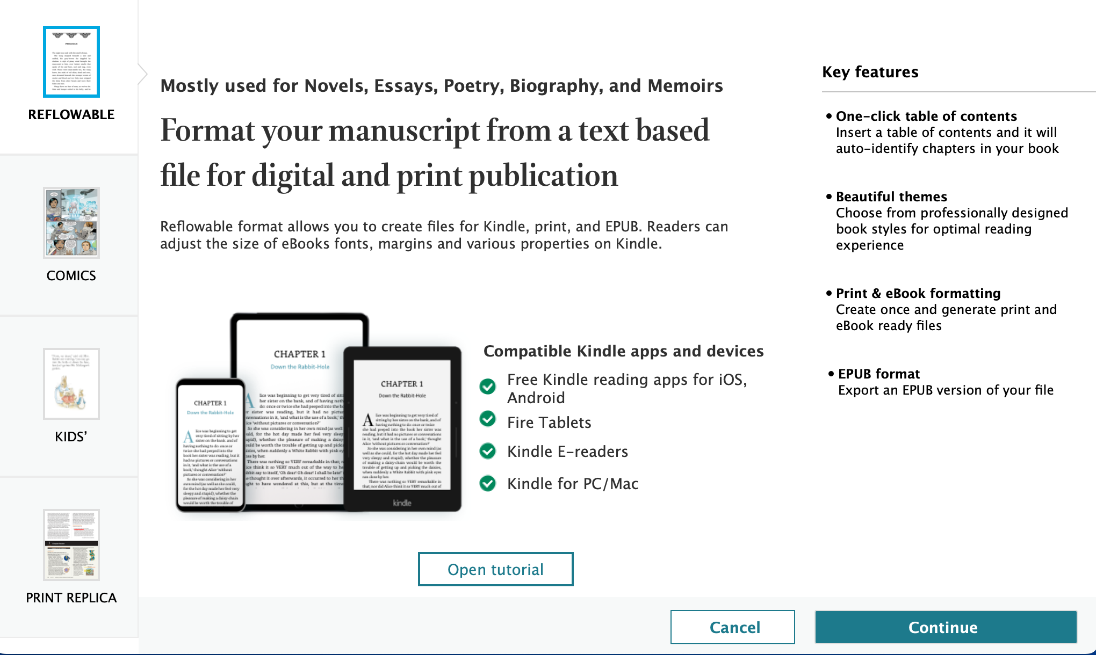Click 'Print & eBook formatting' feature title
Viewport: 1096px width, 655px height.
[x=919, y=293]
